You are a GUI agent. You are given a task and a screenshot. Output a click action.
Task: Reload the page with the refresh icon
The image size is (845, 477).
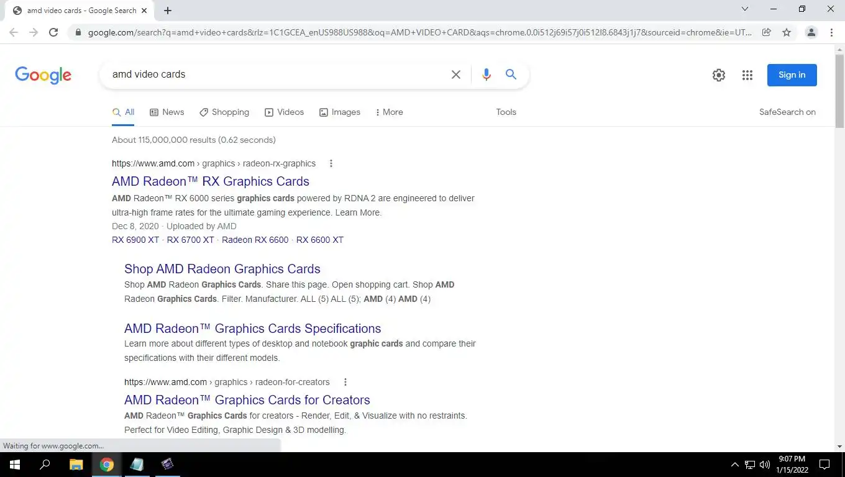53,32
